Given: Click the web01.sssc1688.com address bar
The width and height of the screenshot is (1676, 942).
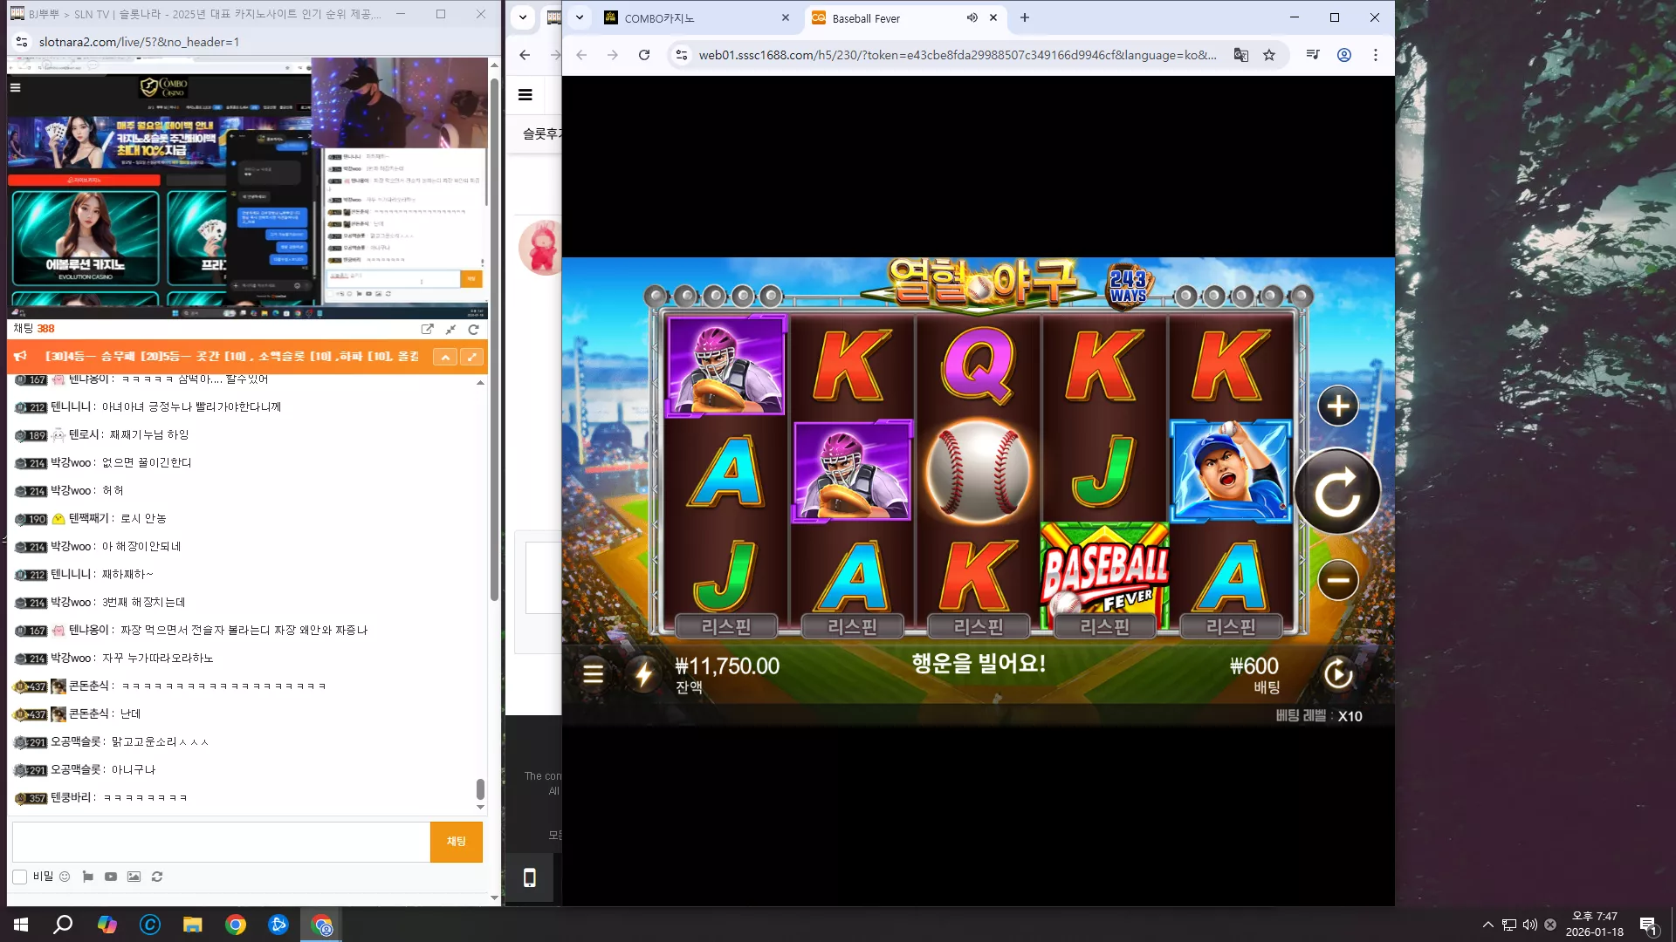Looking at the screenshot, I should coord(958,55).
